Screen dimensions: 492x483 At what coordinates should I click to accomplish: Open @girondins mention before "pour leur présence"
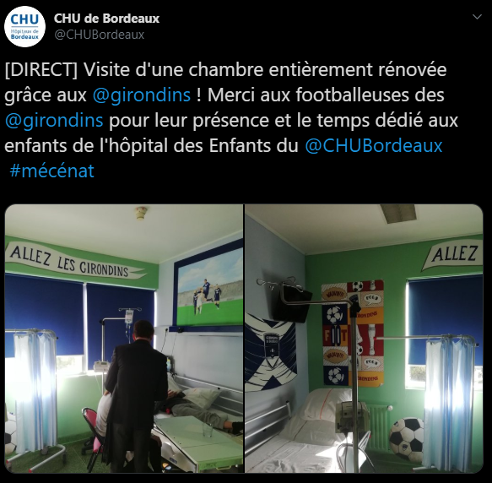click(x=54, y=120)
